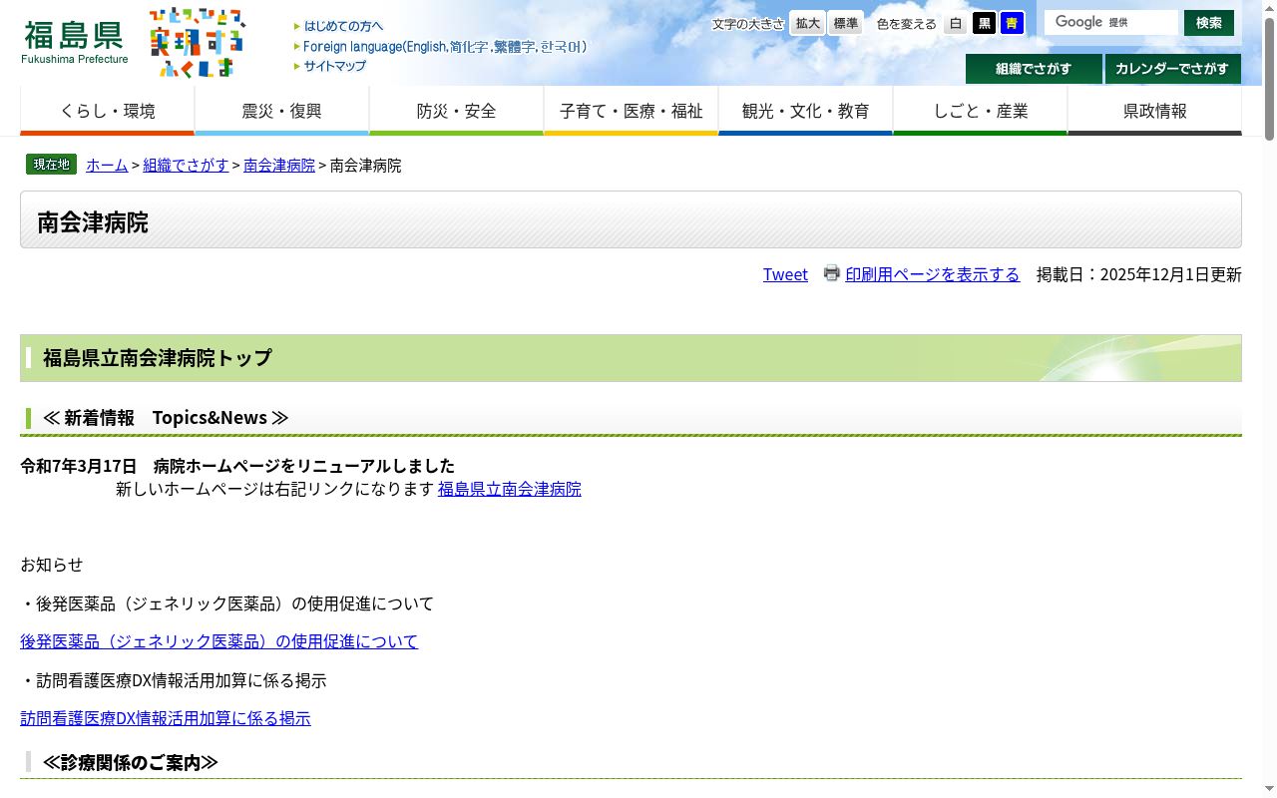
Task: Enlarge text with the 拡大 button
Action: click(807, 23)
